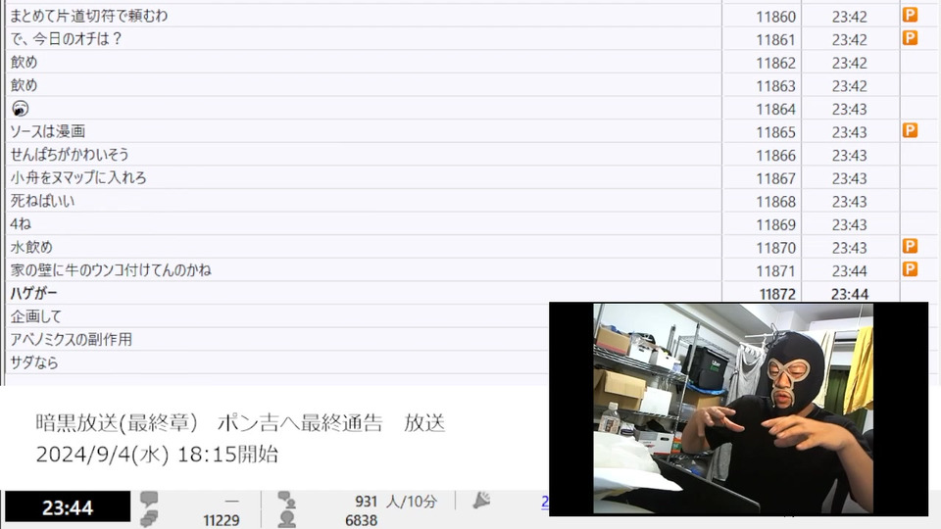Click the start date text '2024/9/4(水) 18:15開始'
Screen dimensions: 941x529
tap(157, 454)
